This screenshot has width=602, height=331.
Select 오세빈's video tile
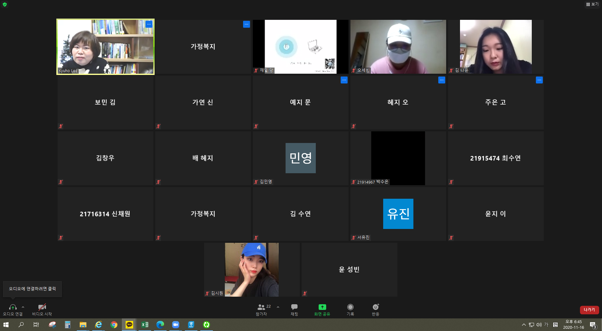[x=398, y=47]
